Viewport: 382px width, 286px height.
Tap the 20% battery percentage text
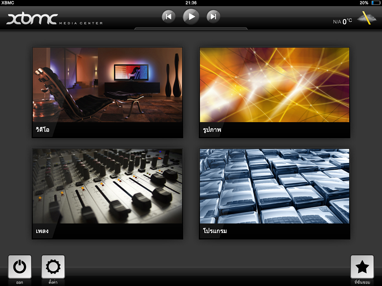coord(364,3)
